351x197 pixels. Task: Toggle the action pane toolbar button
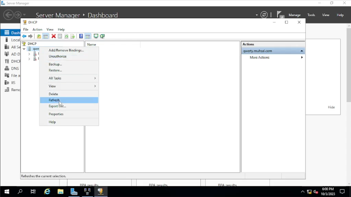88,36
